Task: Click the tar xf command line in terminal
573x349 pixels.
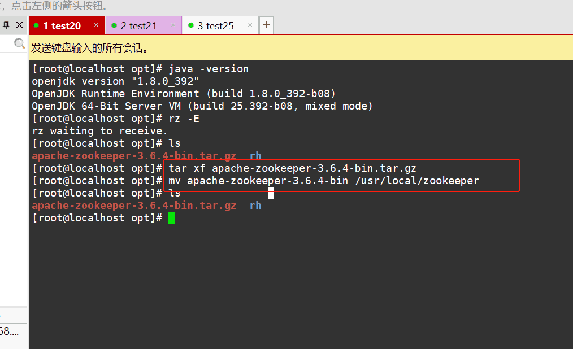Action: coord(292,168)
